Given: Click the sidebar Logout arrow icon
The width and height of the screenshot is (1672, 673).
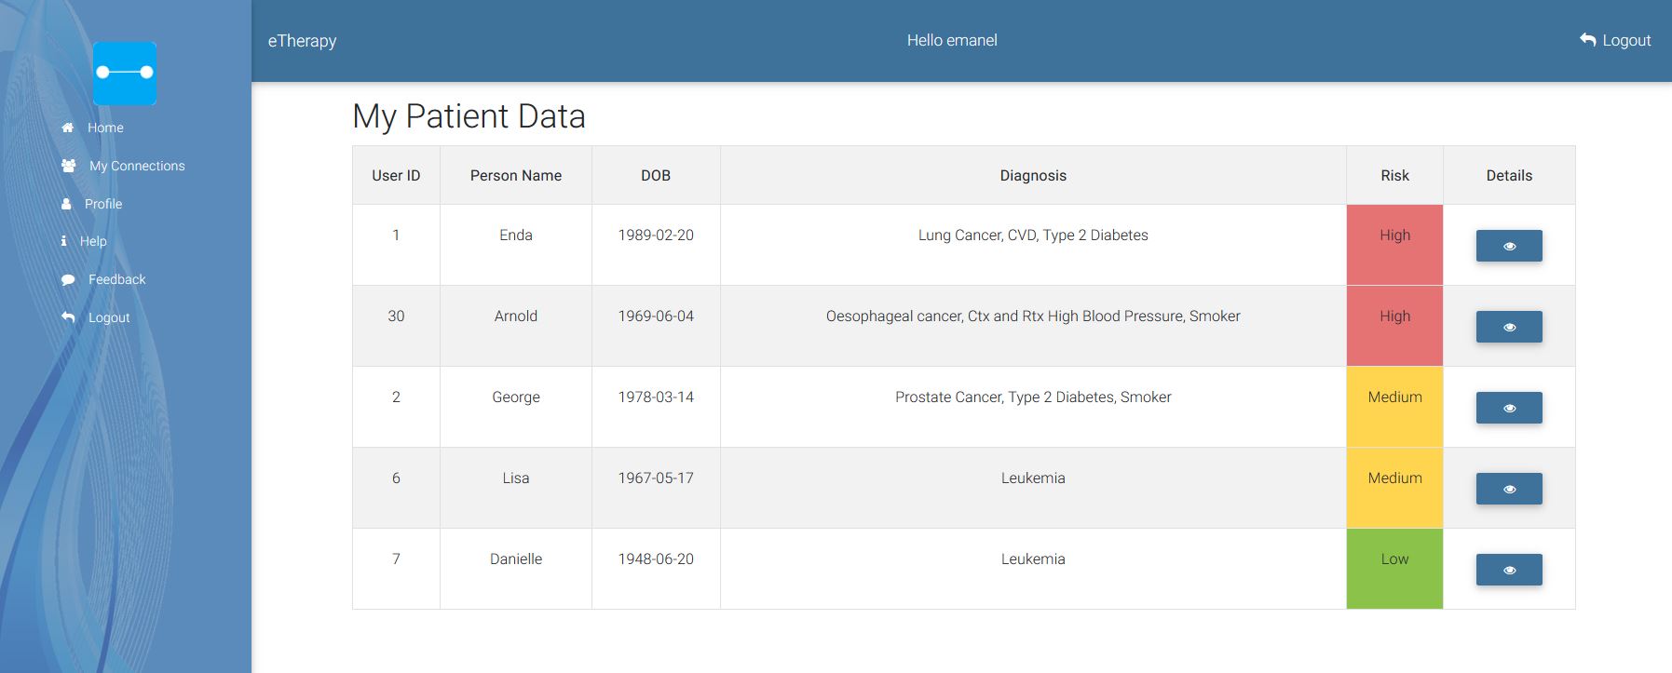Looking at the screenshot, I should [x=68, y=317].
